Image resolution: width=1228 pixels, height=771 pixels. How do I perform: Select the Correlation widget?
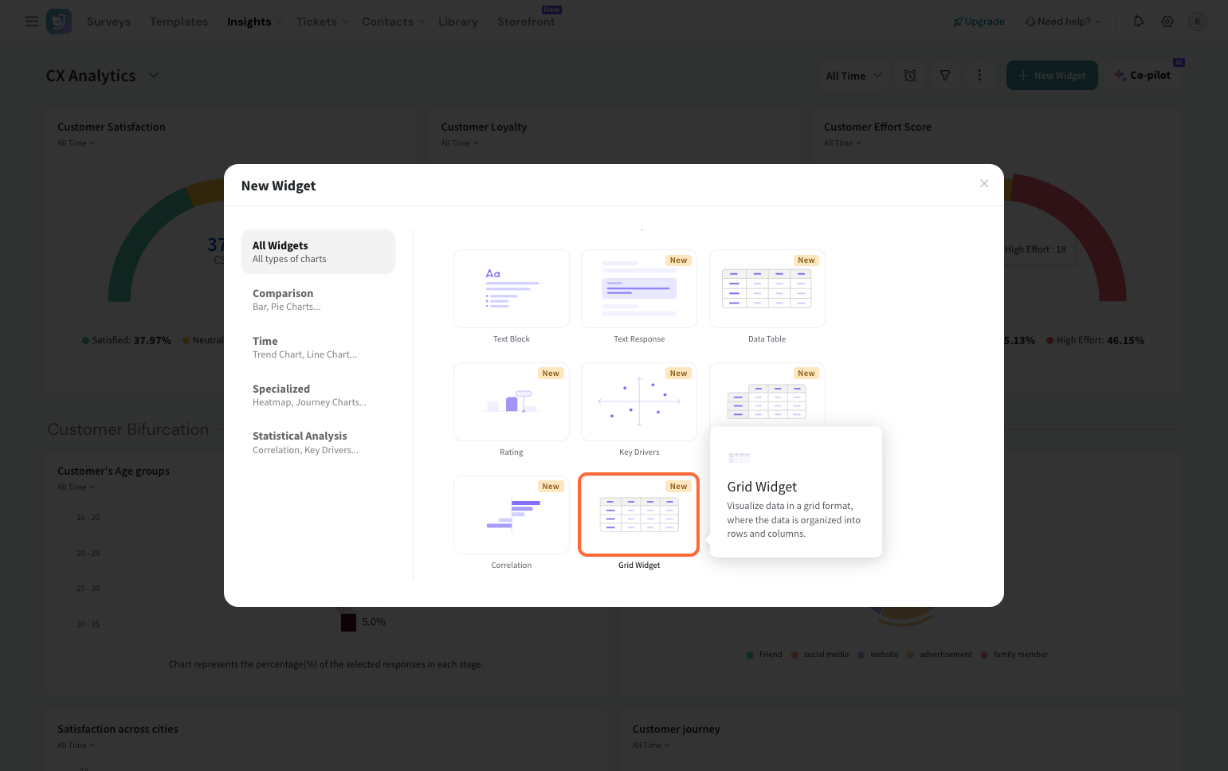(511, 515)
